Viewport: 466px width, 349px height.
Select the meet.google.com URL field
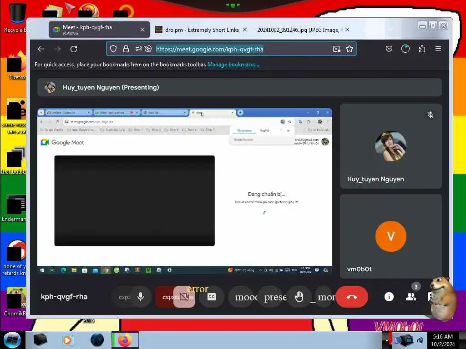point(231,49)
